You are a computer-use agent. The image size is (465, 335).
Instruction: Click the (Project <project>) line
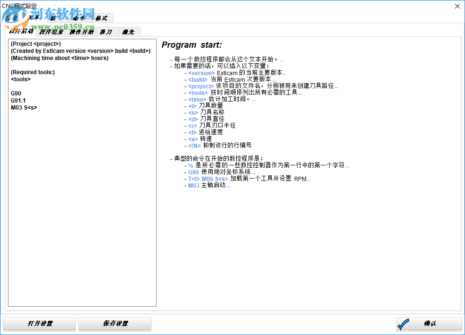click(36, 43)
